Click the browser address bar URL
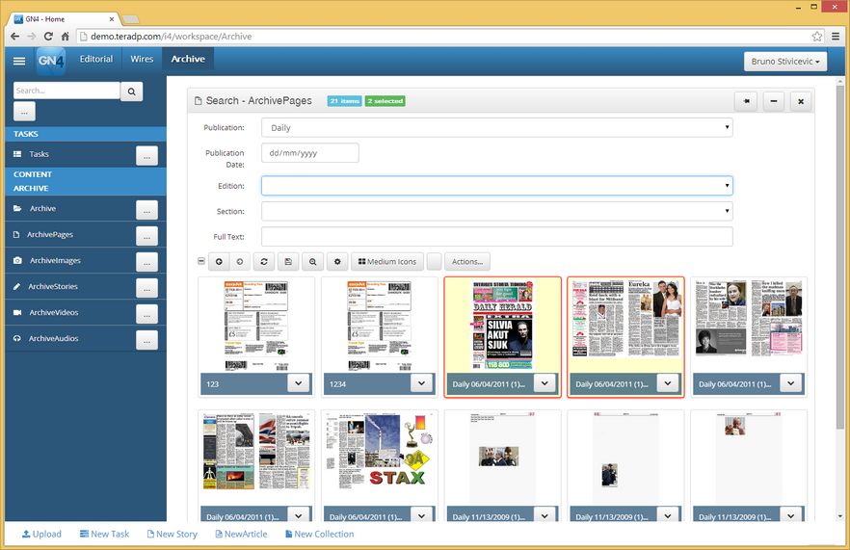The width and height of the screenshot is (850, 550). click(172, 37)
